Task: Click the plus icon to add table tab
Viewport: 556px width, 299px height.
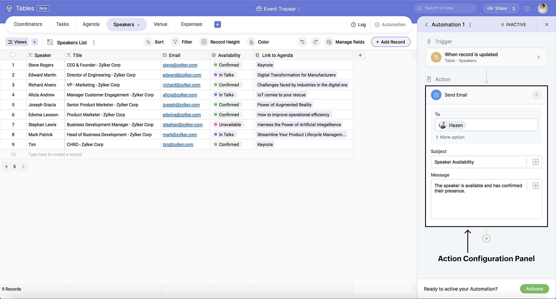Action: pos(217,24)
